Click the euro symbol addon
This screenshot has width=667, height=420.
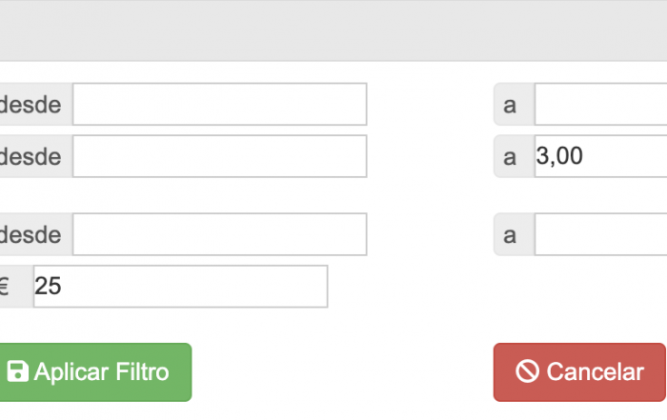pyautogui.click(x=5, y=286)
